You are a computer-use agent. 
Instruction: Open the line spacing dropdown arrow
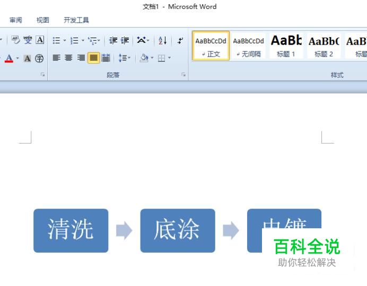click(129, 58)
